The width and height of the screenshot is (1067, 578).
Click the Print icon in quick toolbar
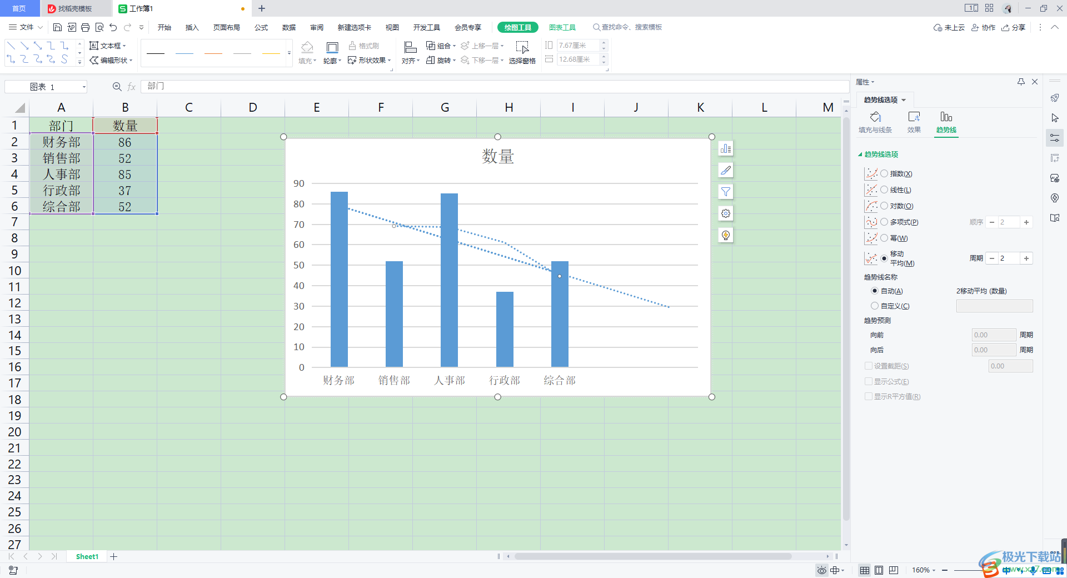(x=85, y=27)
